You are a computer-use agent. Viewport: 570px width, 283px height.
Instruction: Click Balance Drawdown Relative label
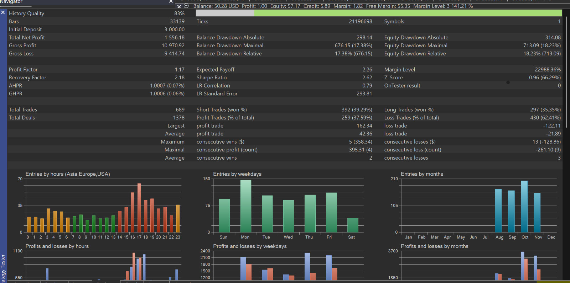229,54
